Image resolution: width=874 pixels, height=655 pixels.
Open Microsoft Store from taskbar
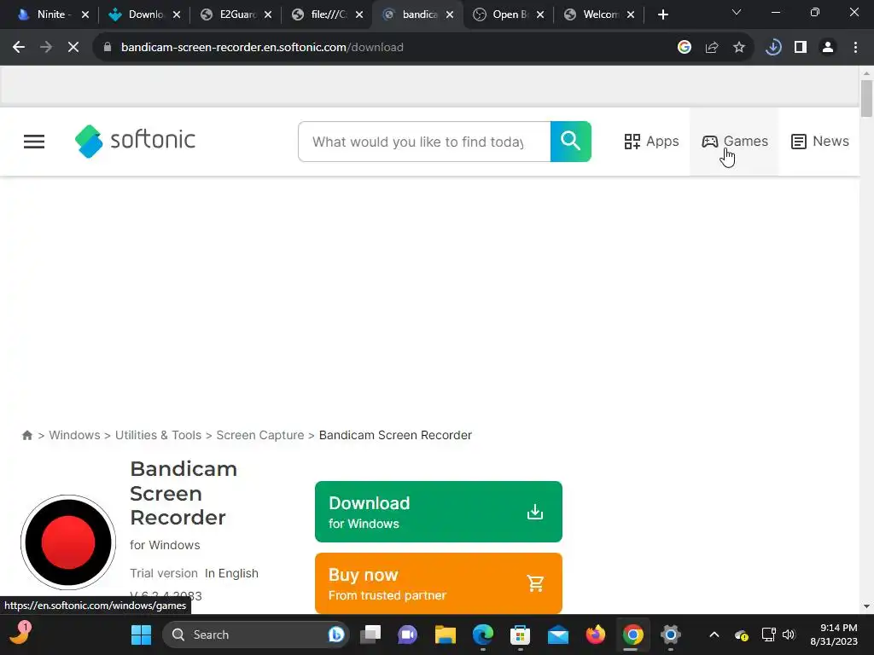[x=520, y=635]
